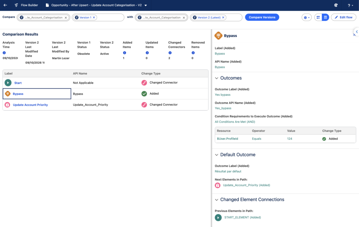Remove the second flow selection pill
Image resolution: width=359 pixels, height=227 pixels.
[184, 18]
